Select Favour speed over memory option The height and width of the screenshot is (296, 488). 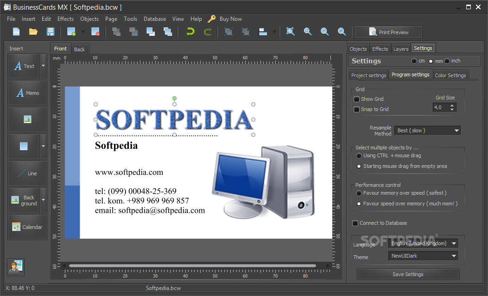click(x=359, y=204)
